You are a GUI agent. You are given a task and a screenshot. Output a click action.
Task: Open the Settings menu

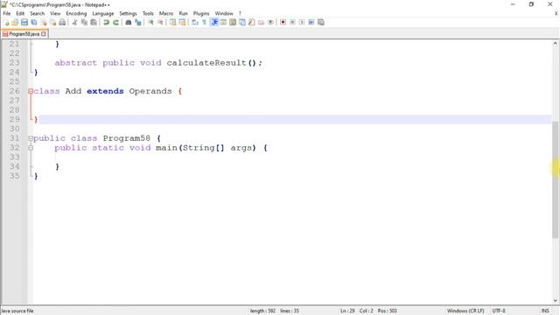(128, 14)
